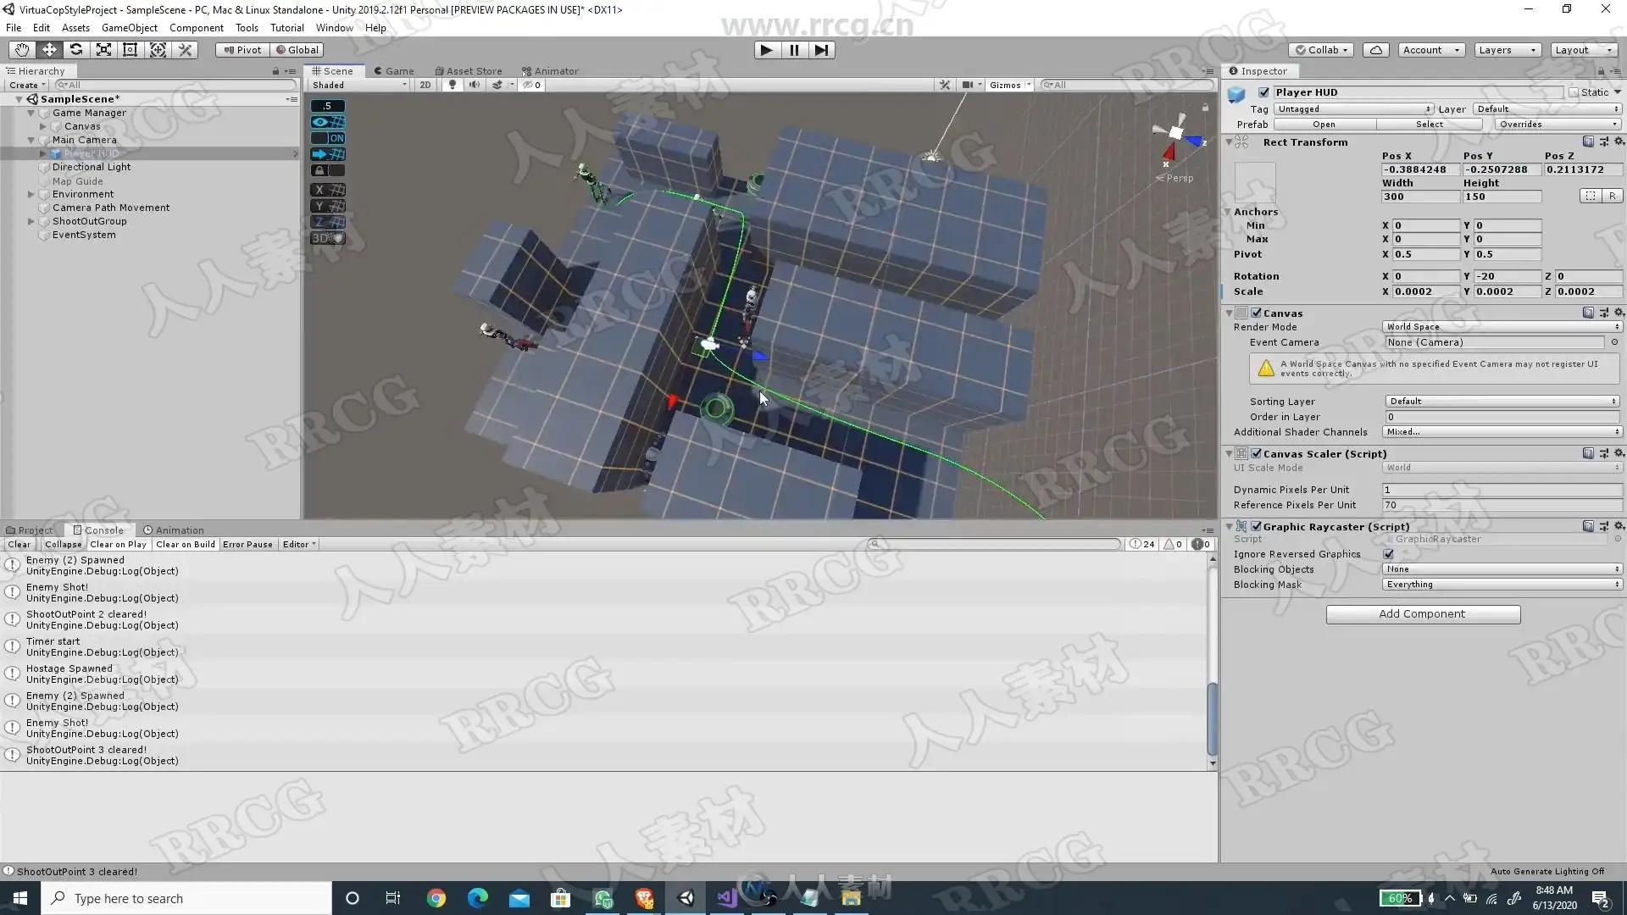Expand the Environment tree item
The height and width of the screenshot is (915, 1627).
point(31,194)
